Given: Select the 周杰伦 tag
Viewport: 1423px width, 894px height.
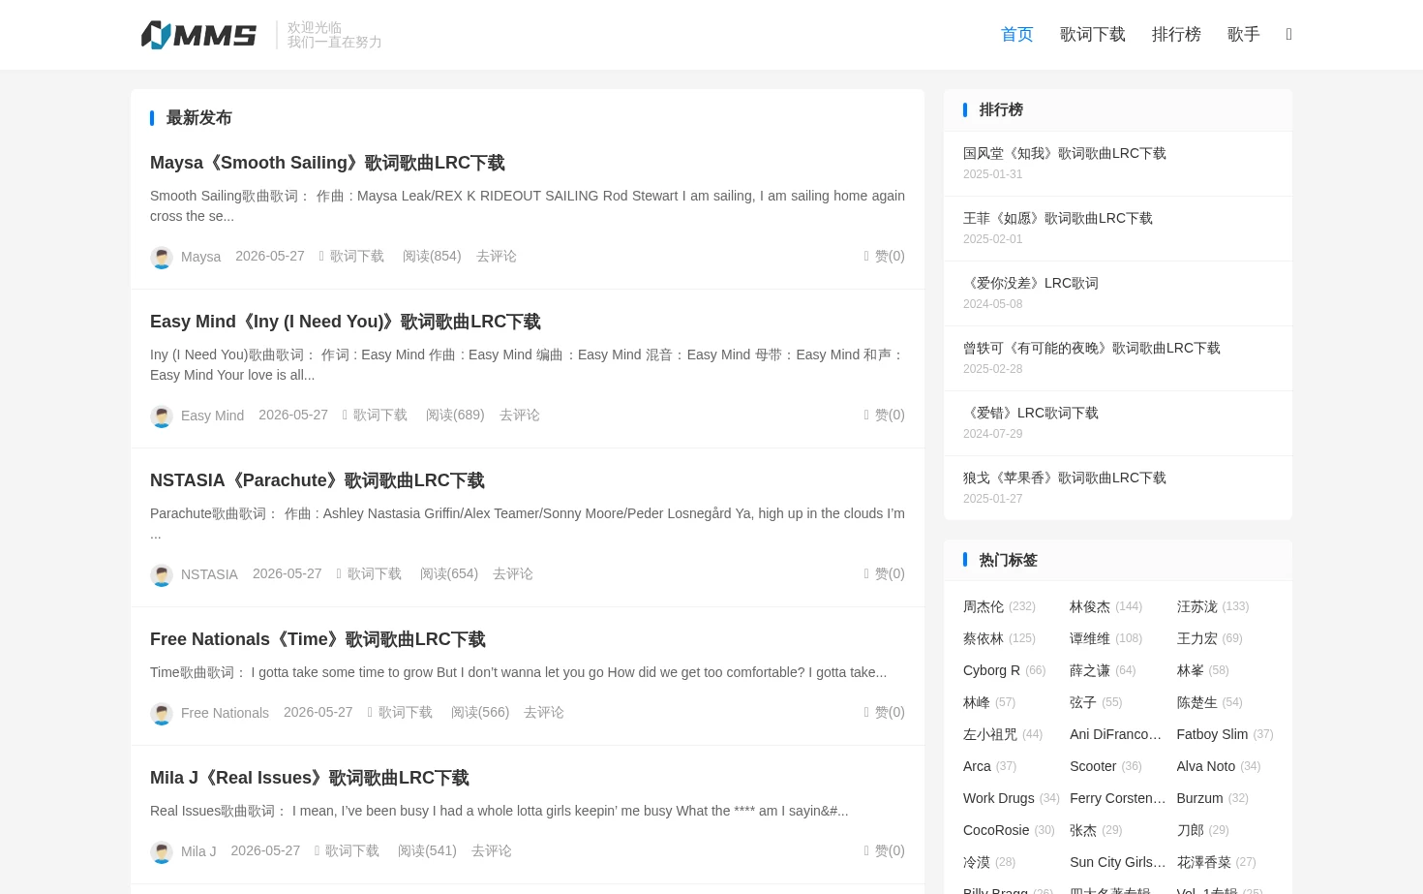Looking at the screenshot, I should 984,606.
